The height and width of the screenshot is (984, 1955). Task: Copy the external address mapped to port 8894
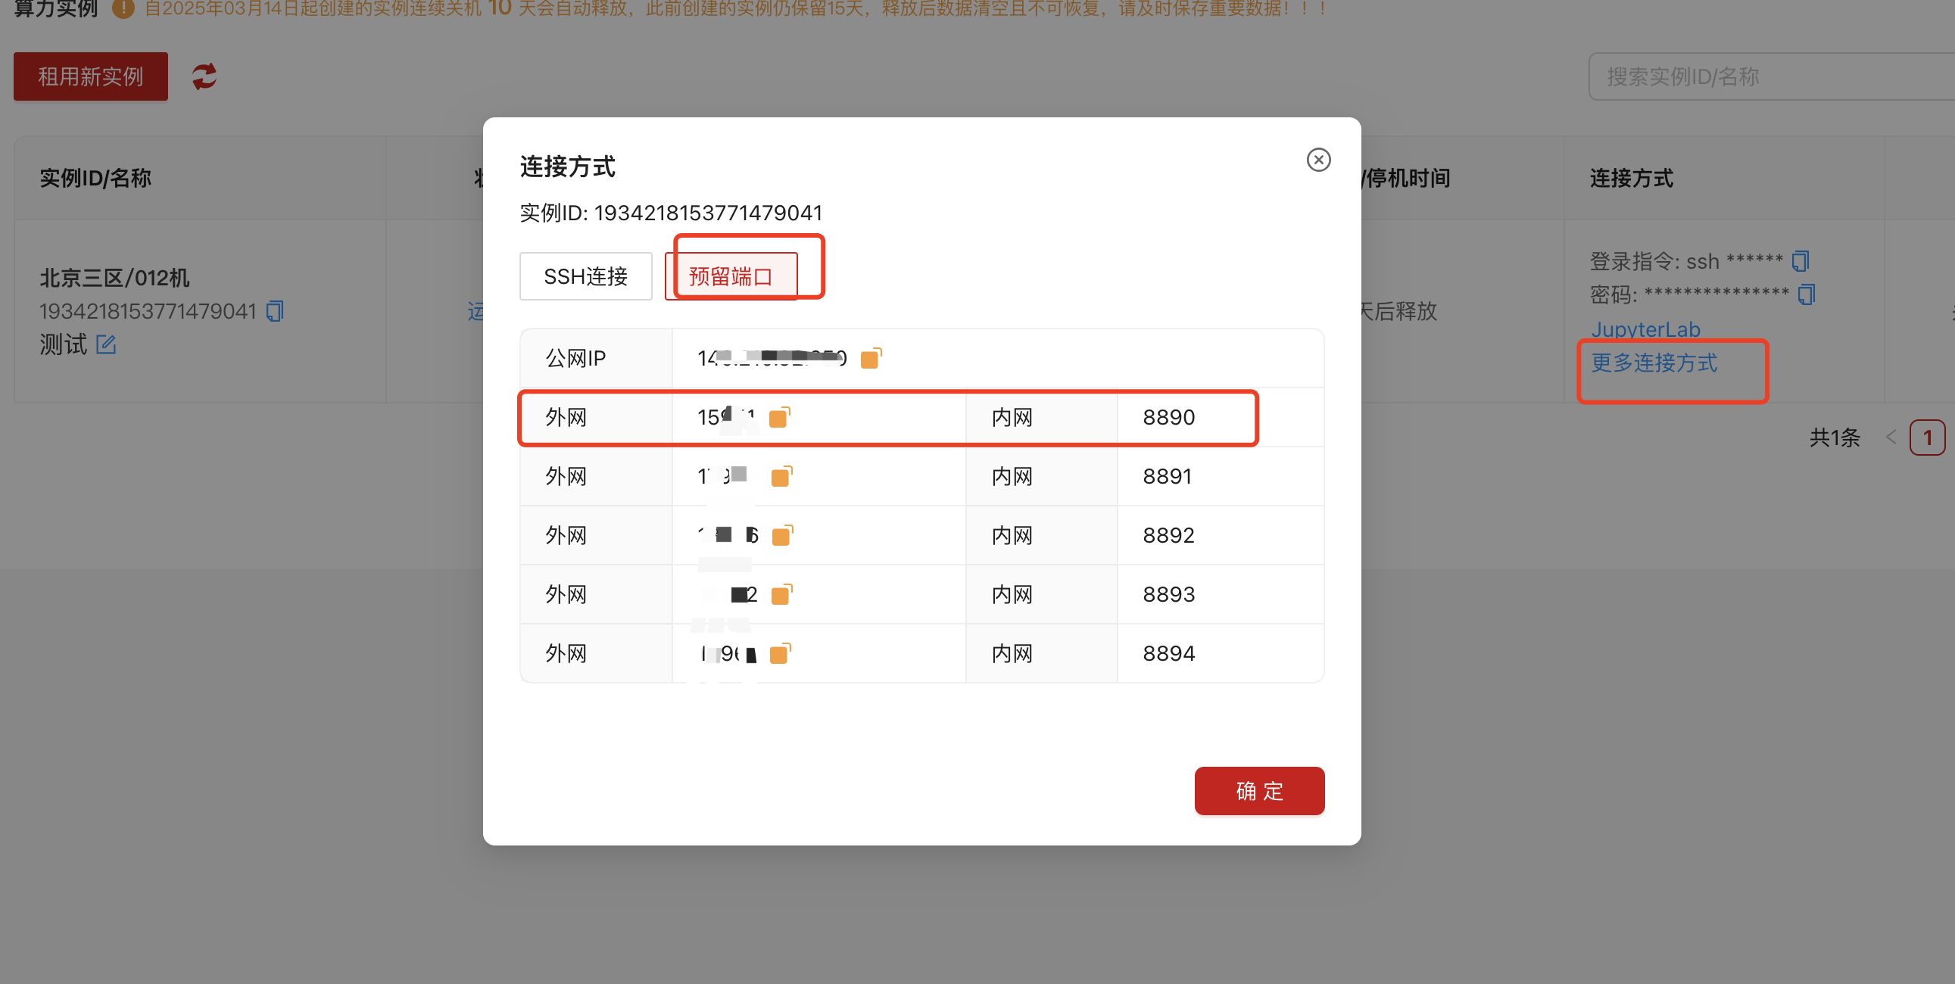781,653
